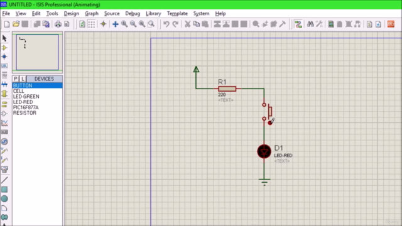402x226 pixels.
Task: Select PIC16F877A in the devices list
Action: pyautogui.click(x=37, y=107)
